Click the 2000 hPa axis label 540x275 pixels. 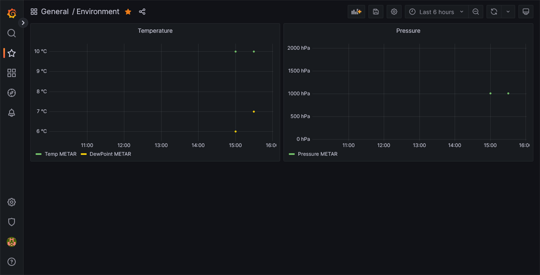tap(299, 48)
